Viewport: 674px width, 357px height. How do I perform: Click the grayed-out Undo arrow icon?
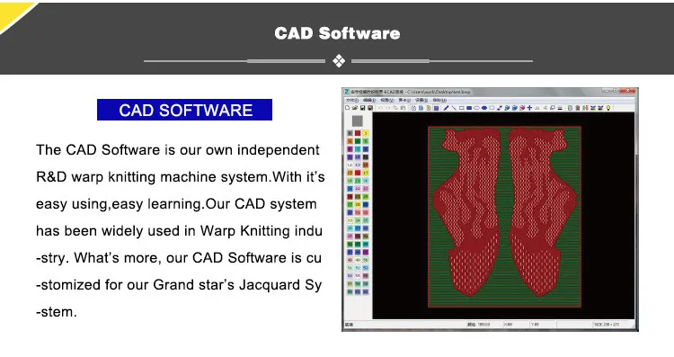click(380, 108)
